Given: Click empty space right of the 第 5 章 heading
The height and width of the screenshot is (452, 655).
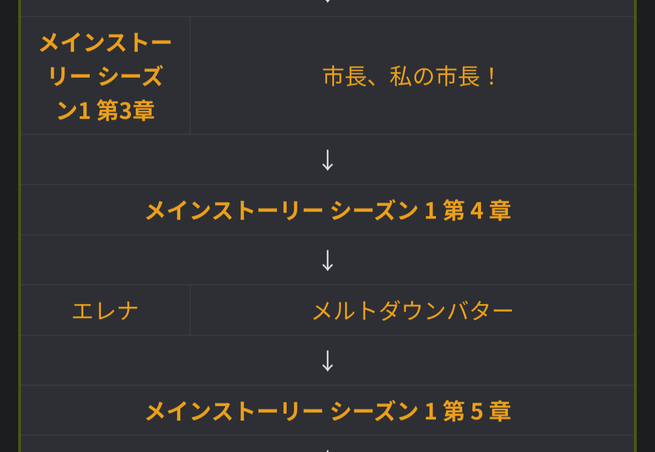Looking at the screenshot, I should [x=574, y=411].
